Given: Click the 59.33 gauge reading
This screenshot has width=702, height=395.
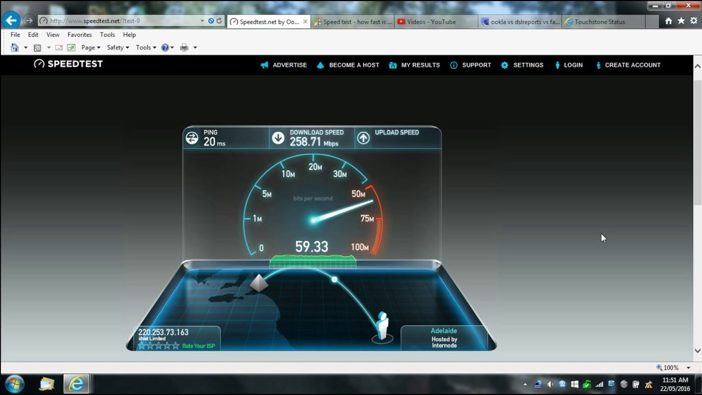Looking at the screenshot, I should click(x=312, y=247).
